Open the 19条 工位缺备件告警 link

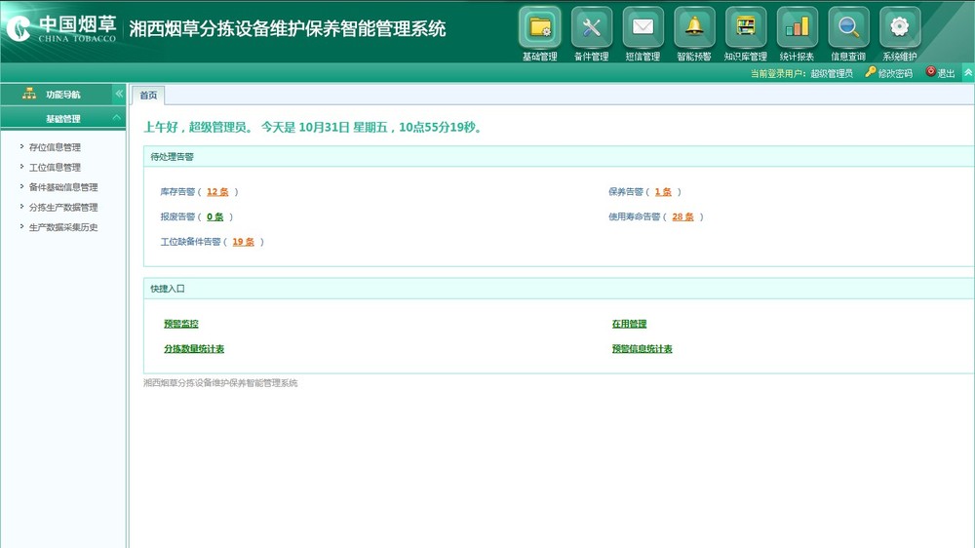point(244,242)
